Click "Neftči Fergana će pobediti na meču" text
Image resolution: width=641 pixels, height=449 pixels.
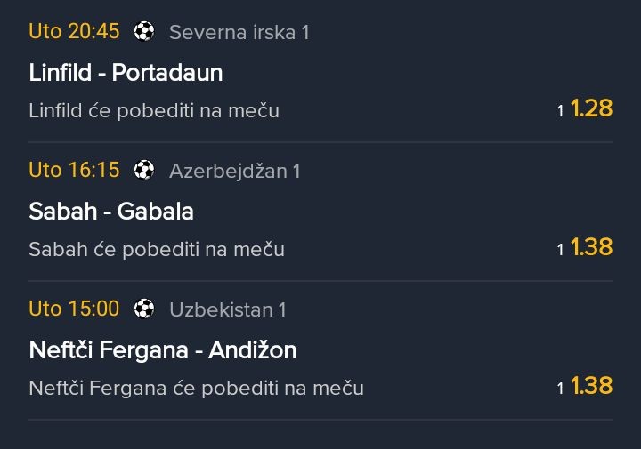point(196,389)
